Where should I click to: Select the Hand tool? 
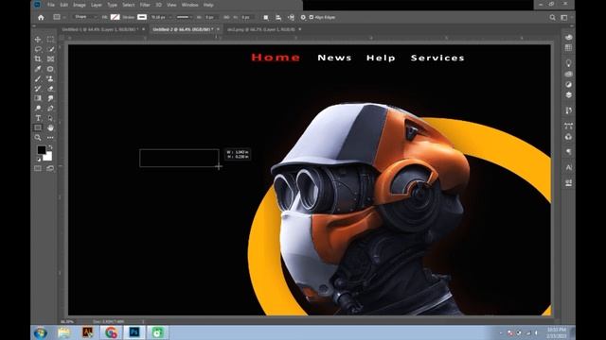click(50, 127)
